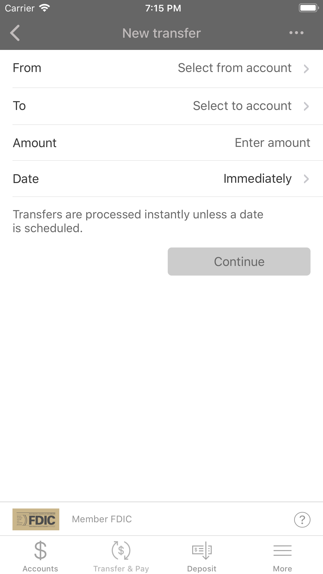
Task: Open the More tab label
Action: pos(282,569)
